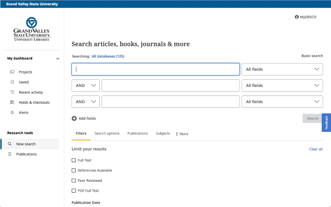Collapse the My dashboard section
The image size is (331, 207).
point(58,59)
